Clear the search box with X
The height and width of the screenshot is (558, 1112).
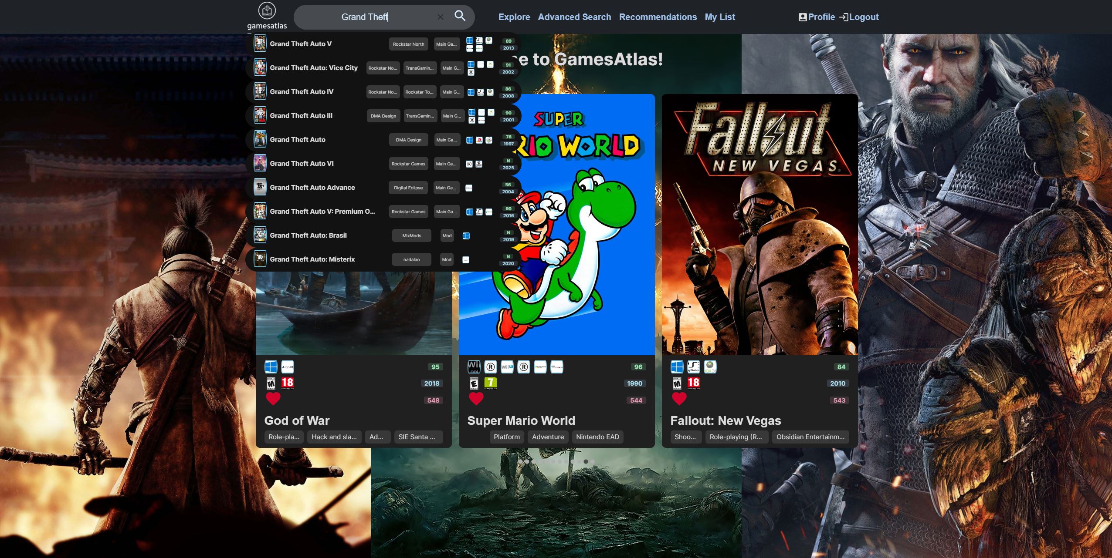[440, 17]
